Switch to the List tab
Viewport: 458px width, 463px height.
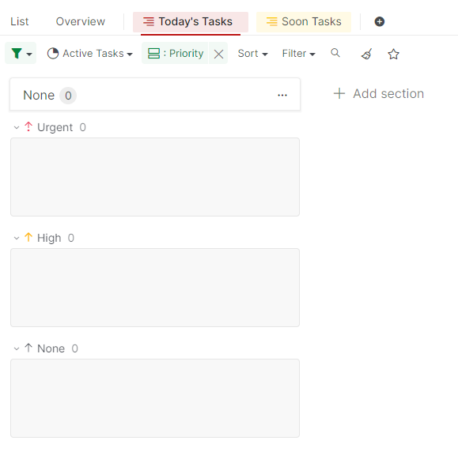(20, 21)
